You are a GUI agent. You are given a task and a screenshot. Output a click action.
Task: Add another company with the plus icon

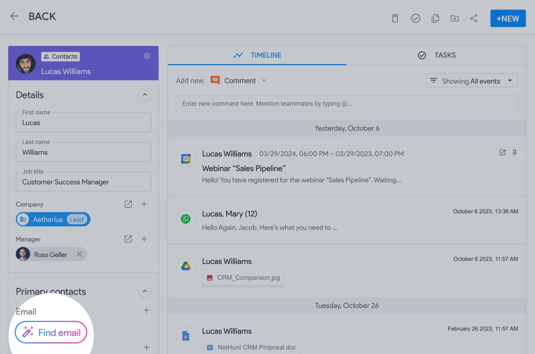click(144, 204)
